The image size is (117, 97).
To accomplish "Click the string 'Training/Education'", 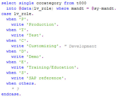I will (x=51, y=68).
